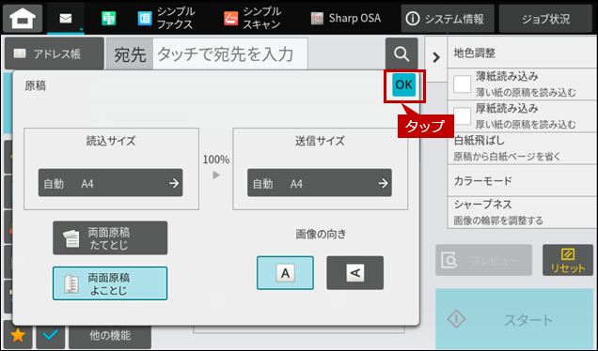Open 読込サイズ 自動 A4 selector

[x=110, y=183]
